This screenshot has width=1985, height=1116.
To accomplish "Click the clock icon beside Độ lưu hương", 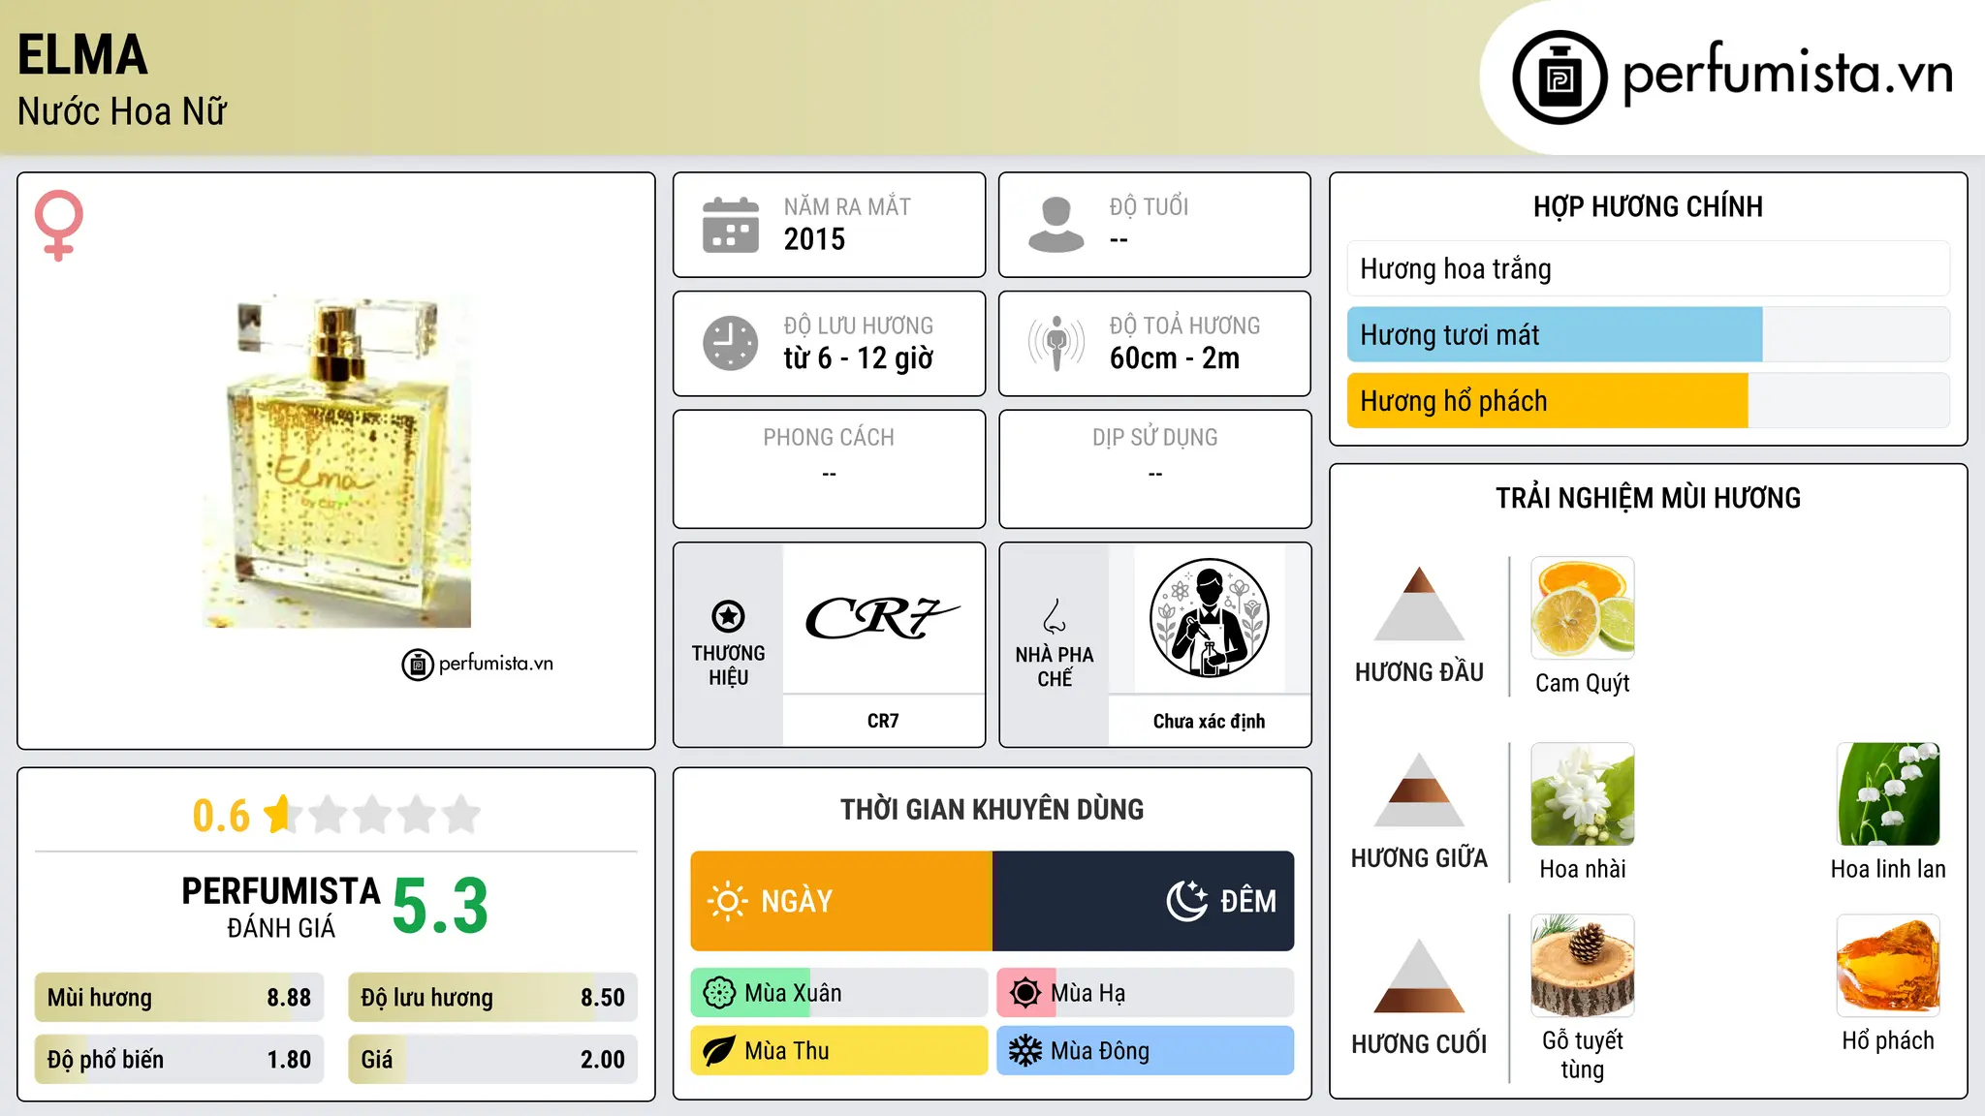I will [x=731, y=343].
